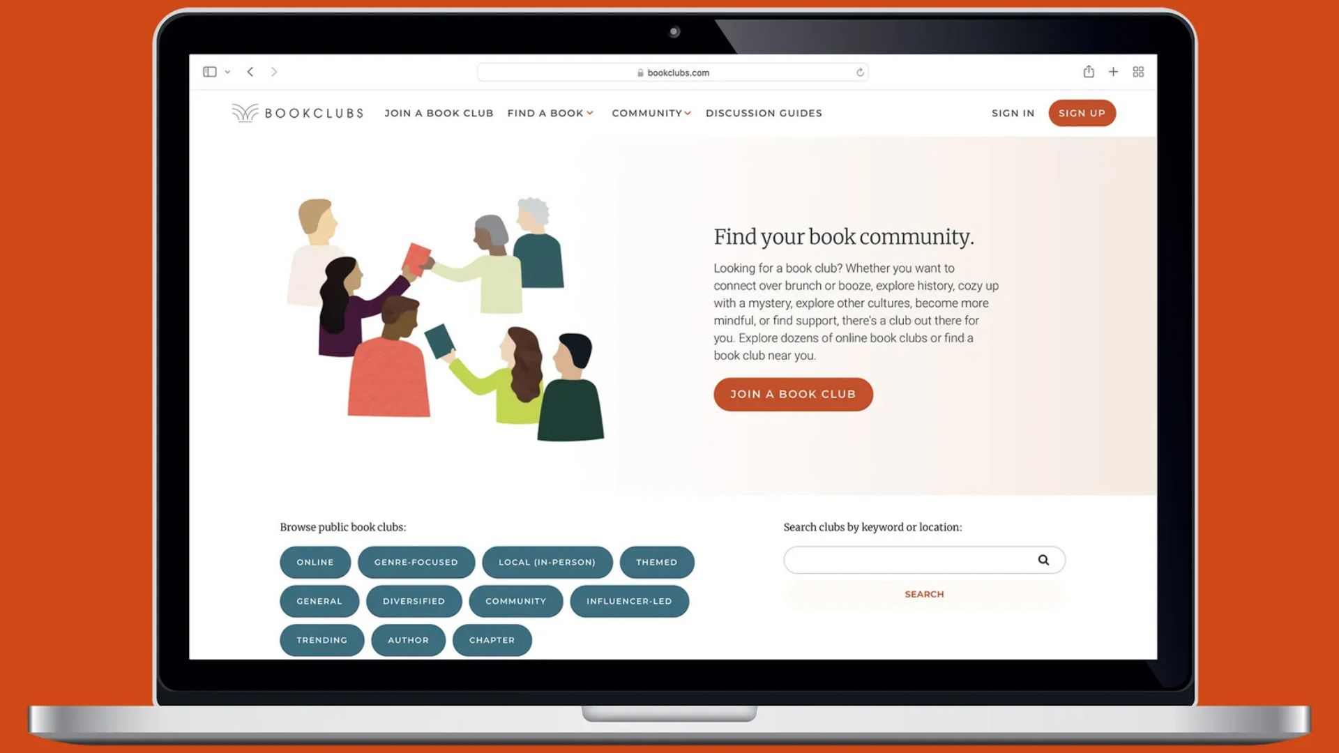Screen dimensions: 1339x753
Task: Click the browser new tab plus icon
Action: tap(1113, 72)
